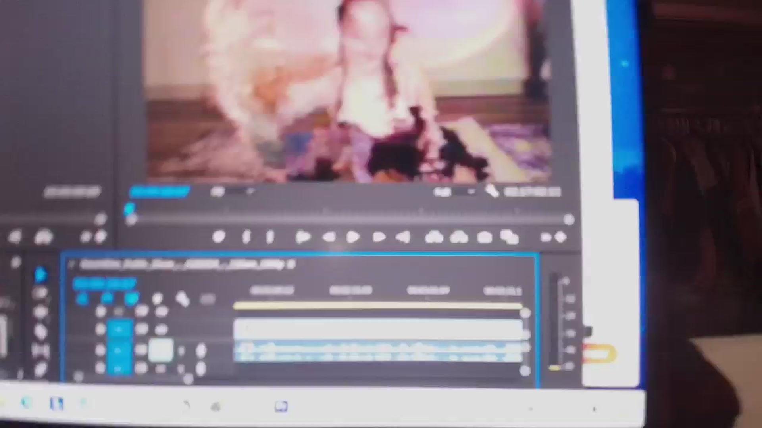This screenshot has width=762, height=428.
Task: Add a marker in the timeline panel
Action: pyautogui.click(x=157, y=298)
